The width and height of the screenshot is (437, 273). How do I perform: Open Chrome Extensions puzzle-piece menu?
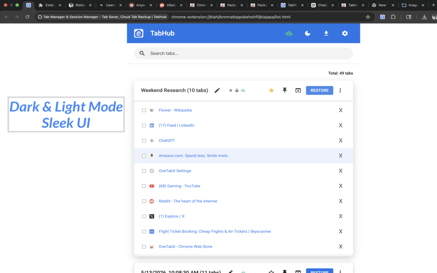tap(393, 17)
